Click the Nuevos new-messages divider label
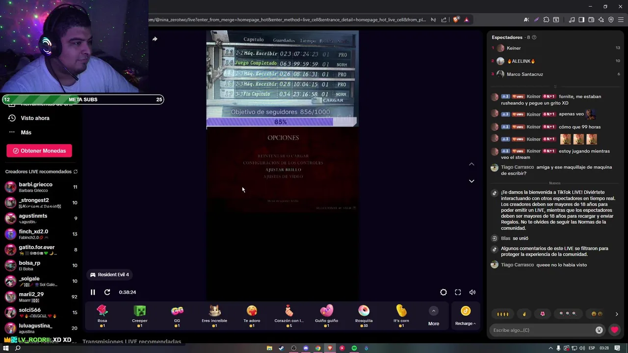Screen dimensions: 628x353 point(555,183)
